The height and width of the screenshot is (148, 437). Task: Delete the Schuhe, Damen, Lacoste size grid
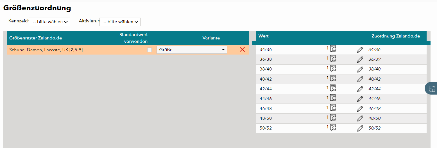coord(242,50)
